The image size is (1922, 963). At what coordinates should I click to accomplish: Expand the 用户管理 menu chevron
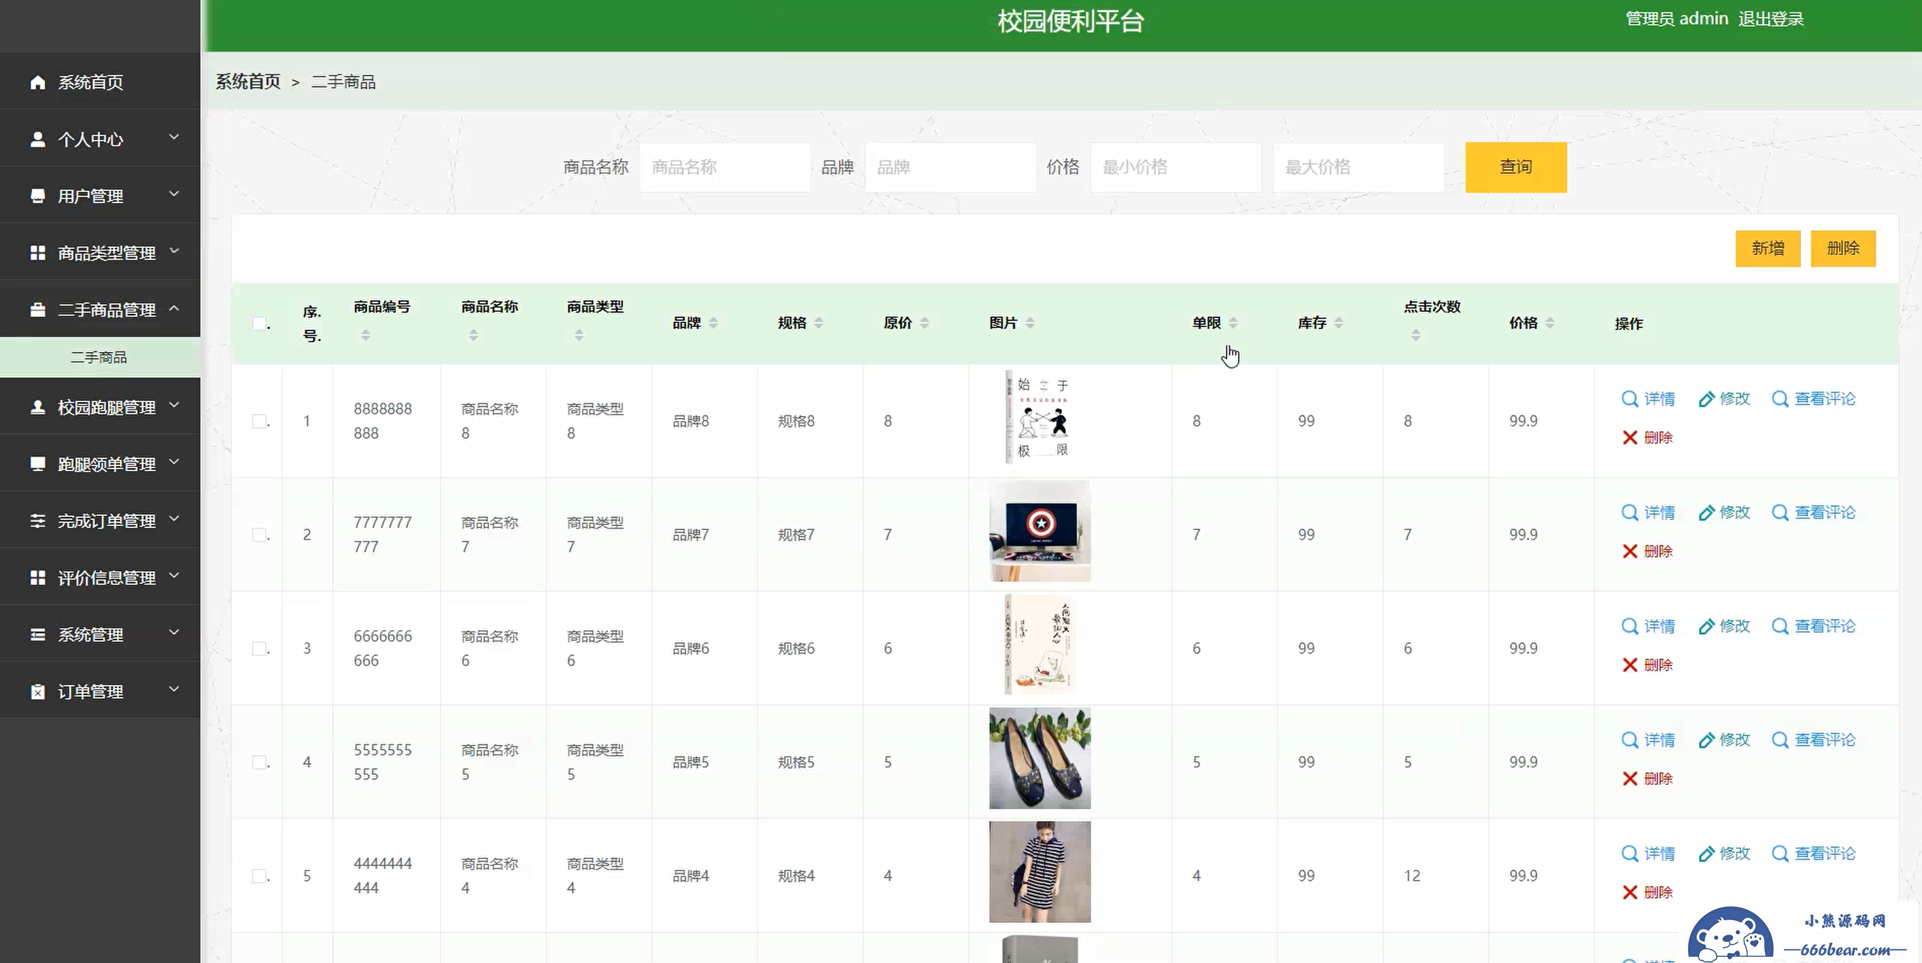pyautogui.click(x=174, y=194)
